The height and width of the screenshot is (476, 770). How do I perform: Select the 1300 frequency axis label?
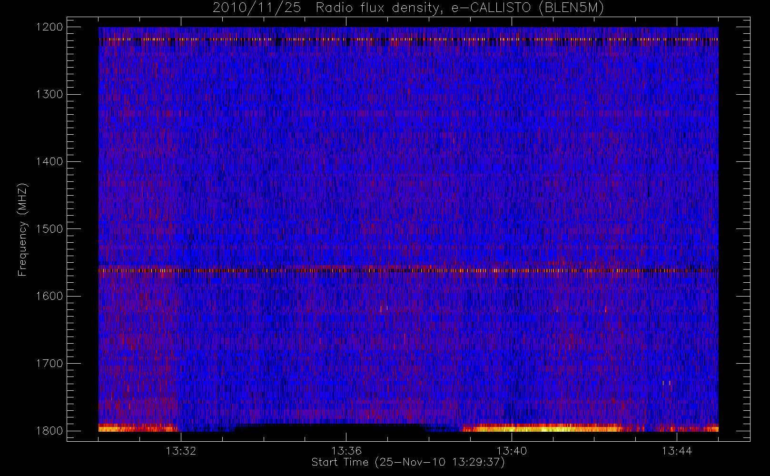coord(49,94)
